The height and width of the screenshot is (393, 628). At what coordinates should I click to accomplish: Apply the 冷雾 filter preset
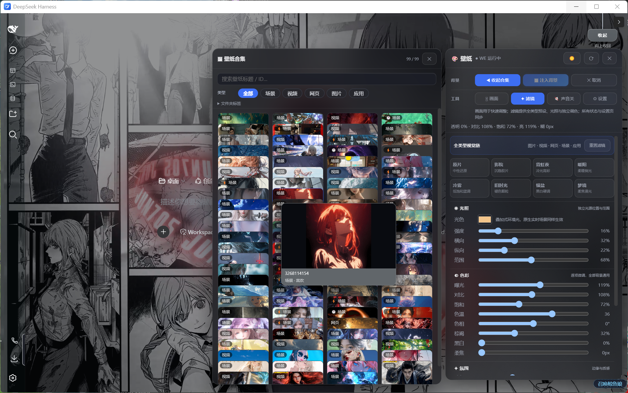470,188
